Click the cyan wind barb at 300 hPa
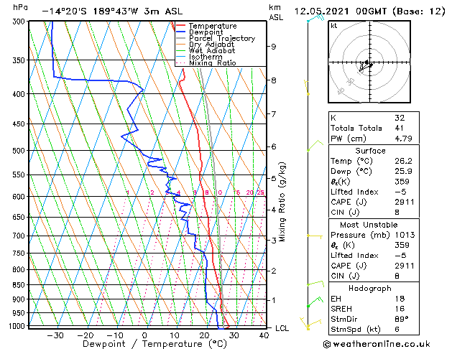 311,19
